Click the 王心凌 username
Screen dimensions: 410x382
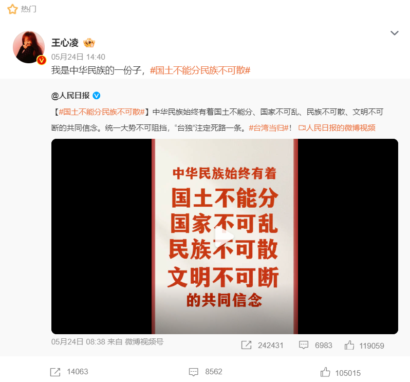65,43
